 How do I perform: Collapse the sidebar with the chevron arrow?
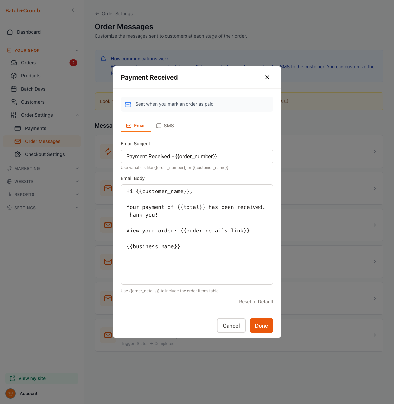73,10
